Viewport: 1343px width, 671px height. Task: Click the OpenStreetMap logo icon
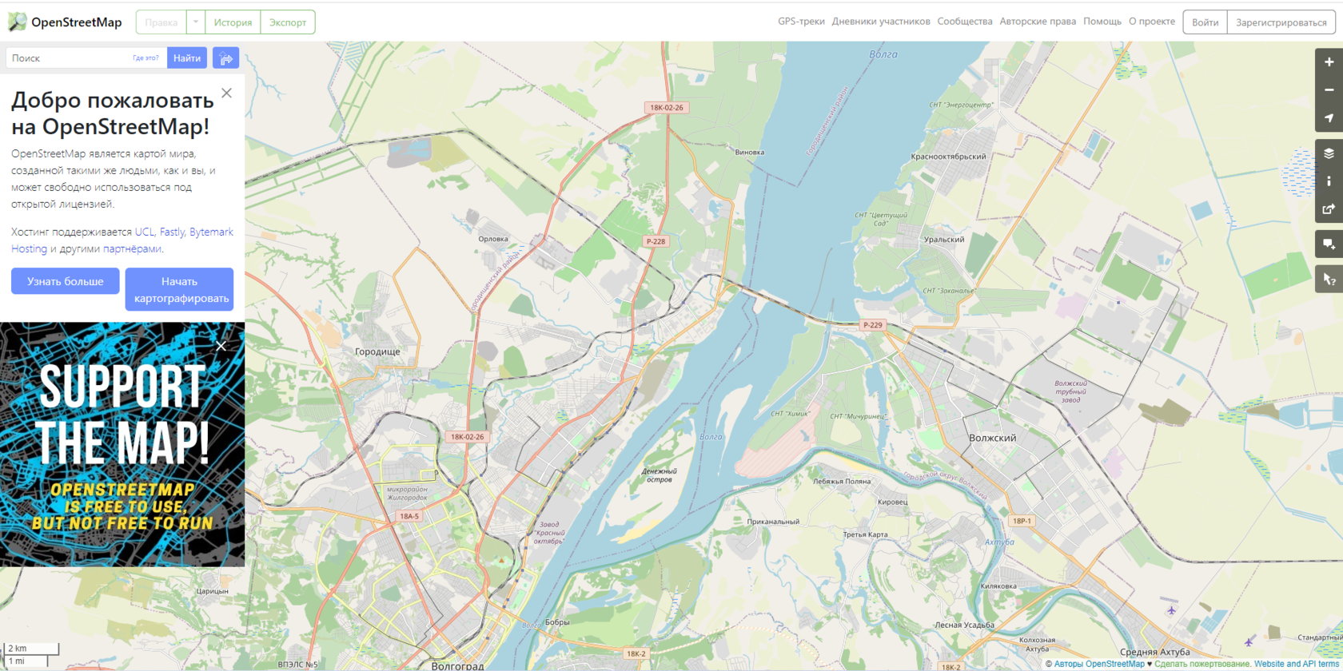click(17, 22)
